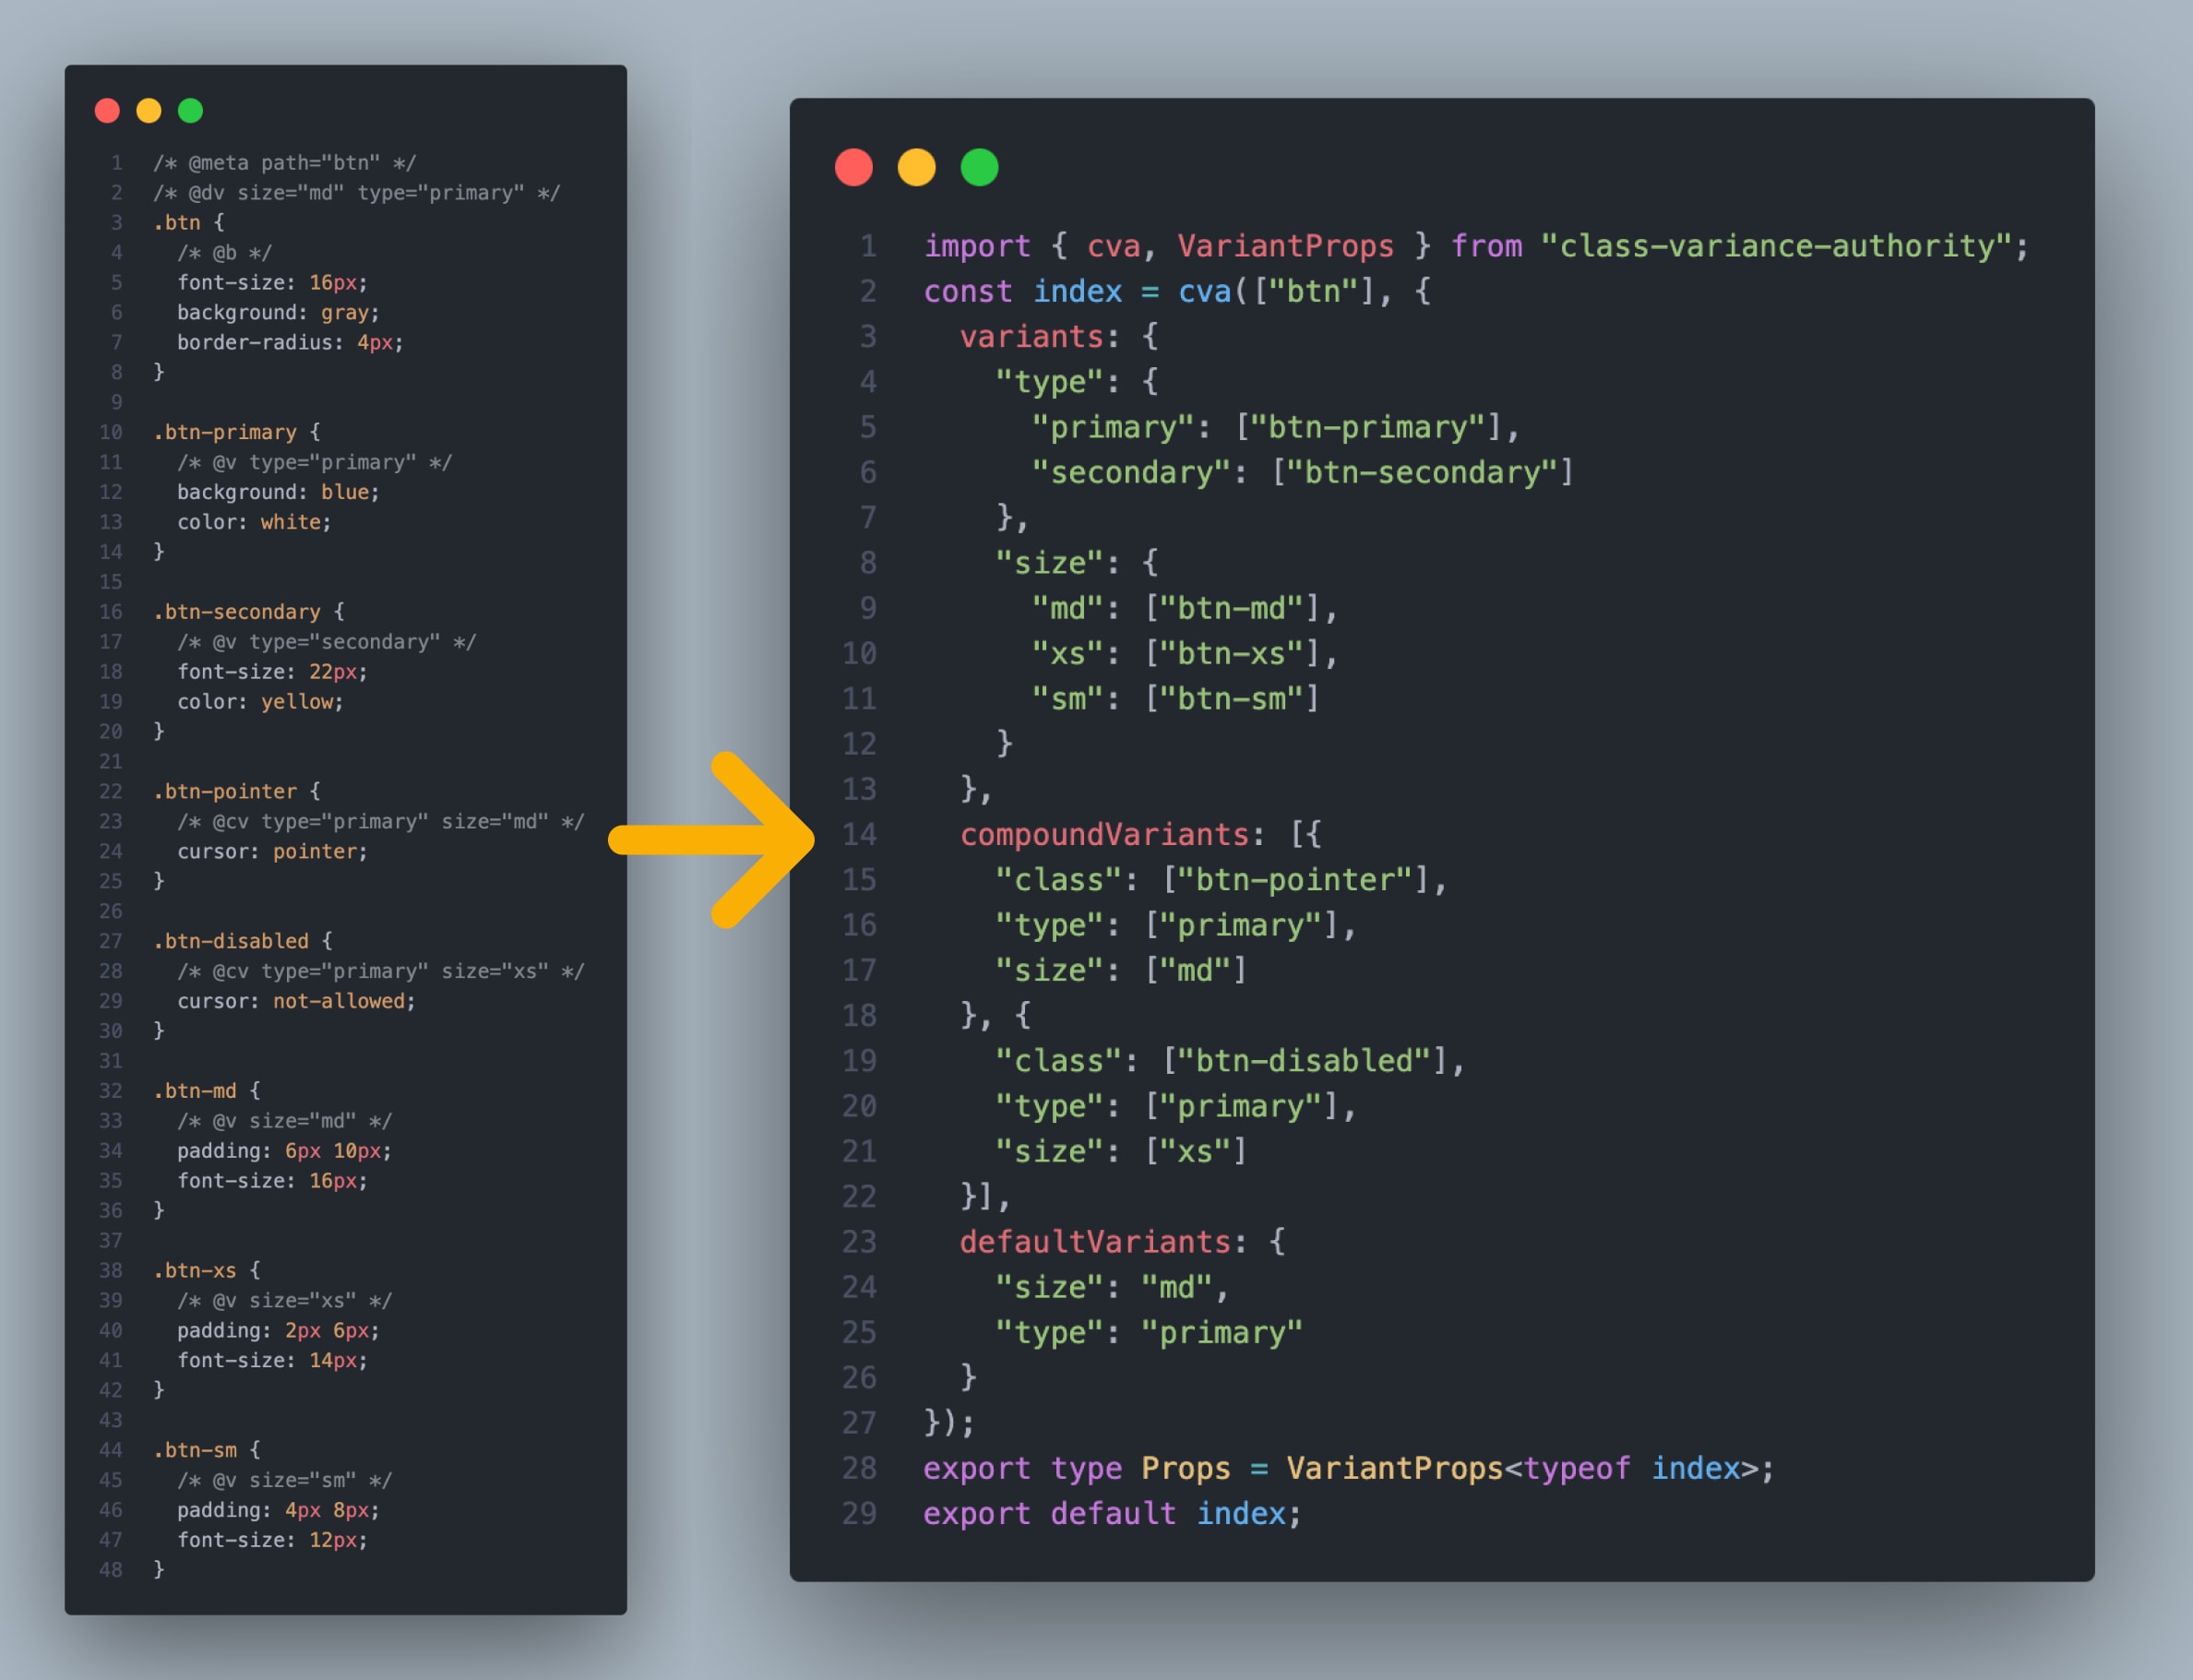2193x1680 pixels.
Task: Click the '.btn-sm {' selector
Action: click(207, 1450)
